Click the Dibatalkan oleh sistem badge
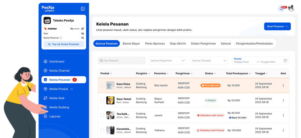 pos(210,115)
